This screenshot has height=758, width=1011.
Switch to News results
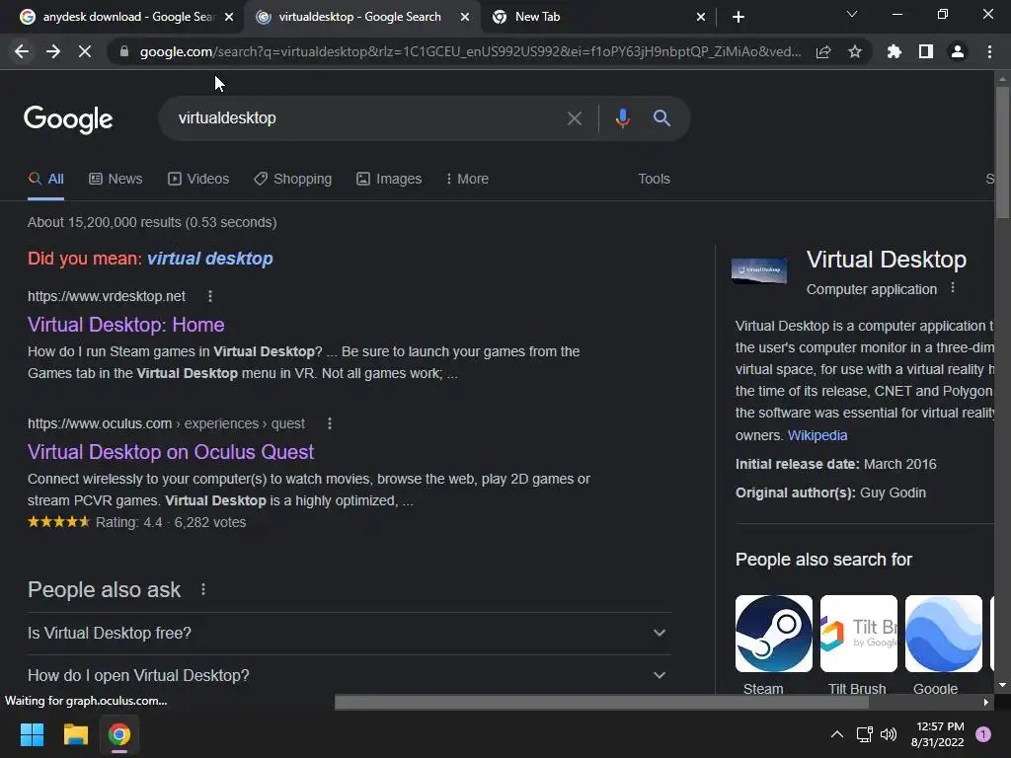click(x=116, y=180)
